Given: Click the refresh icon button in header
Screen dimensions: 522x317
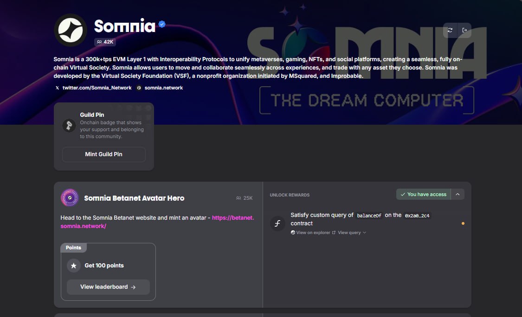Looking at the screenshot, I should point(450,30).
